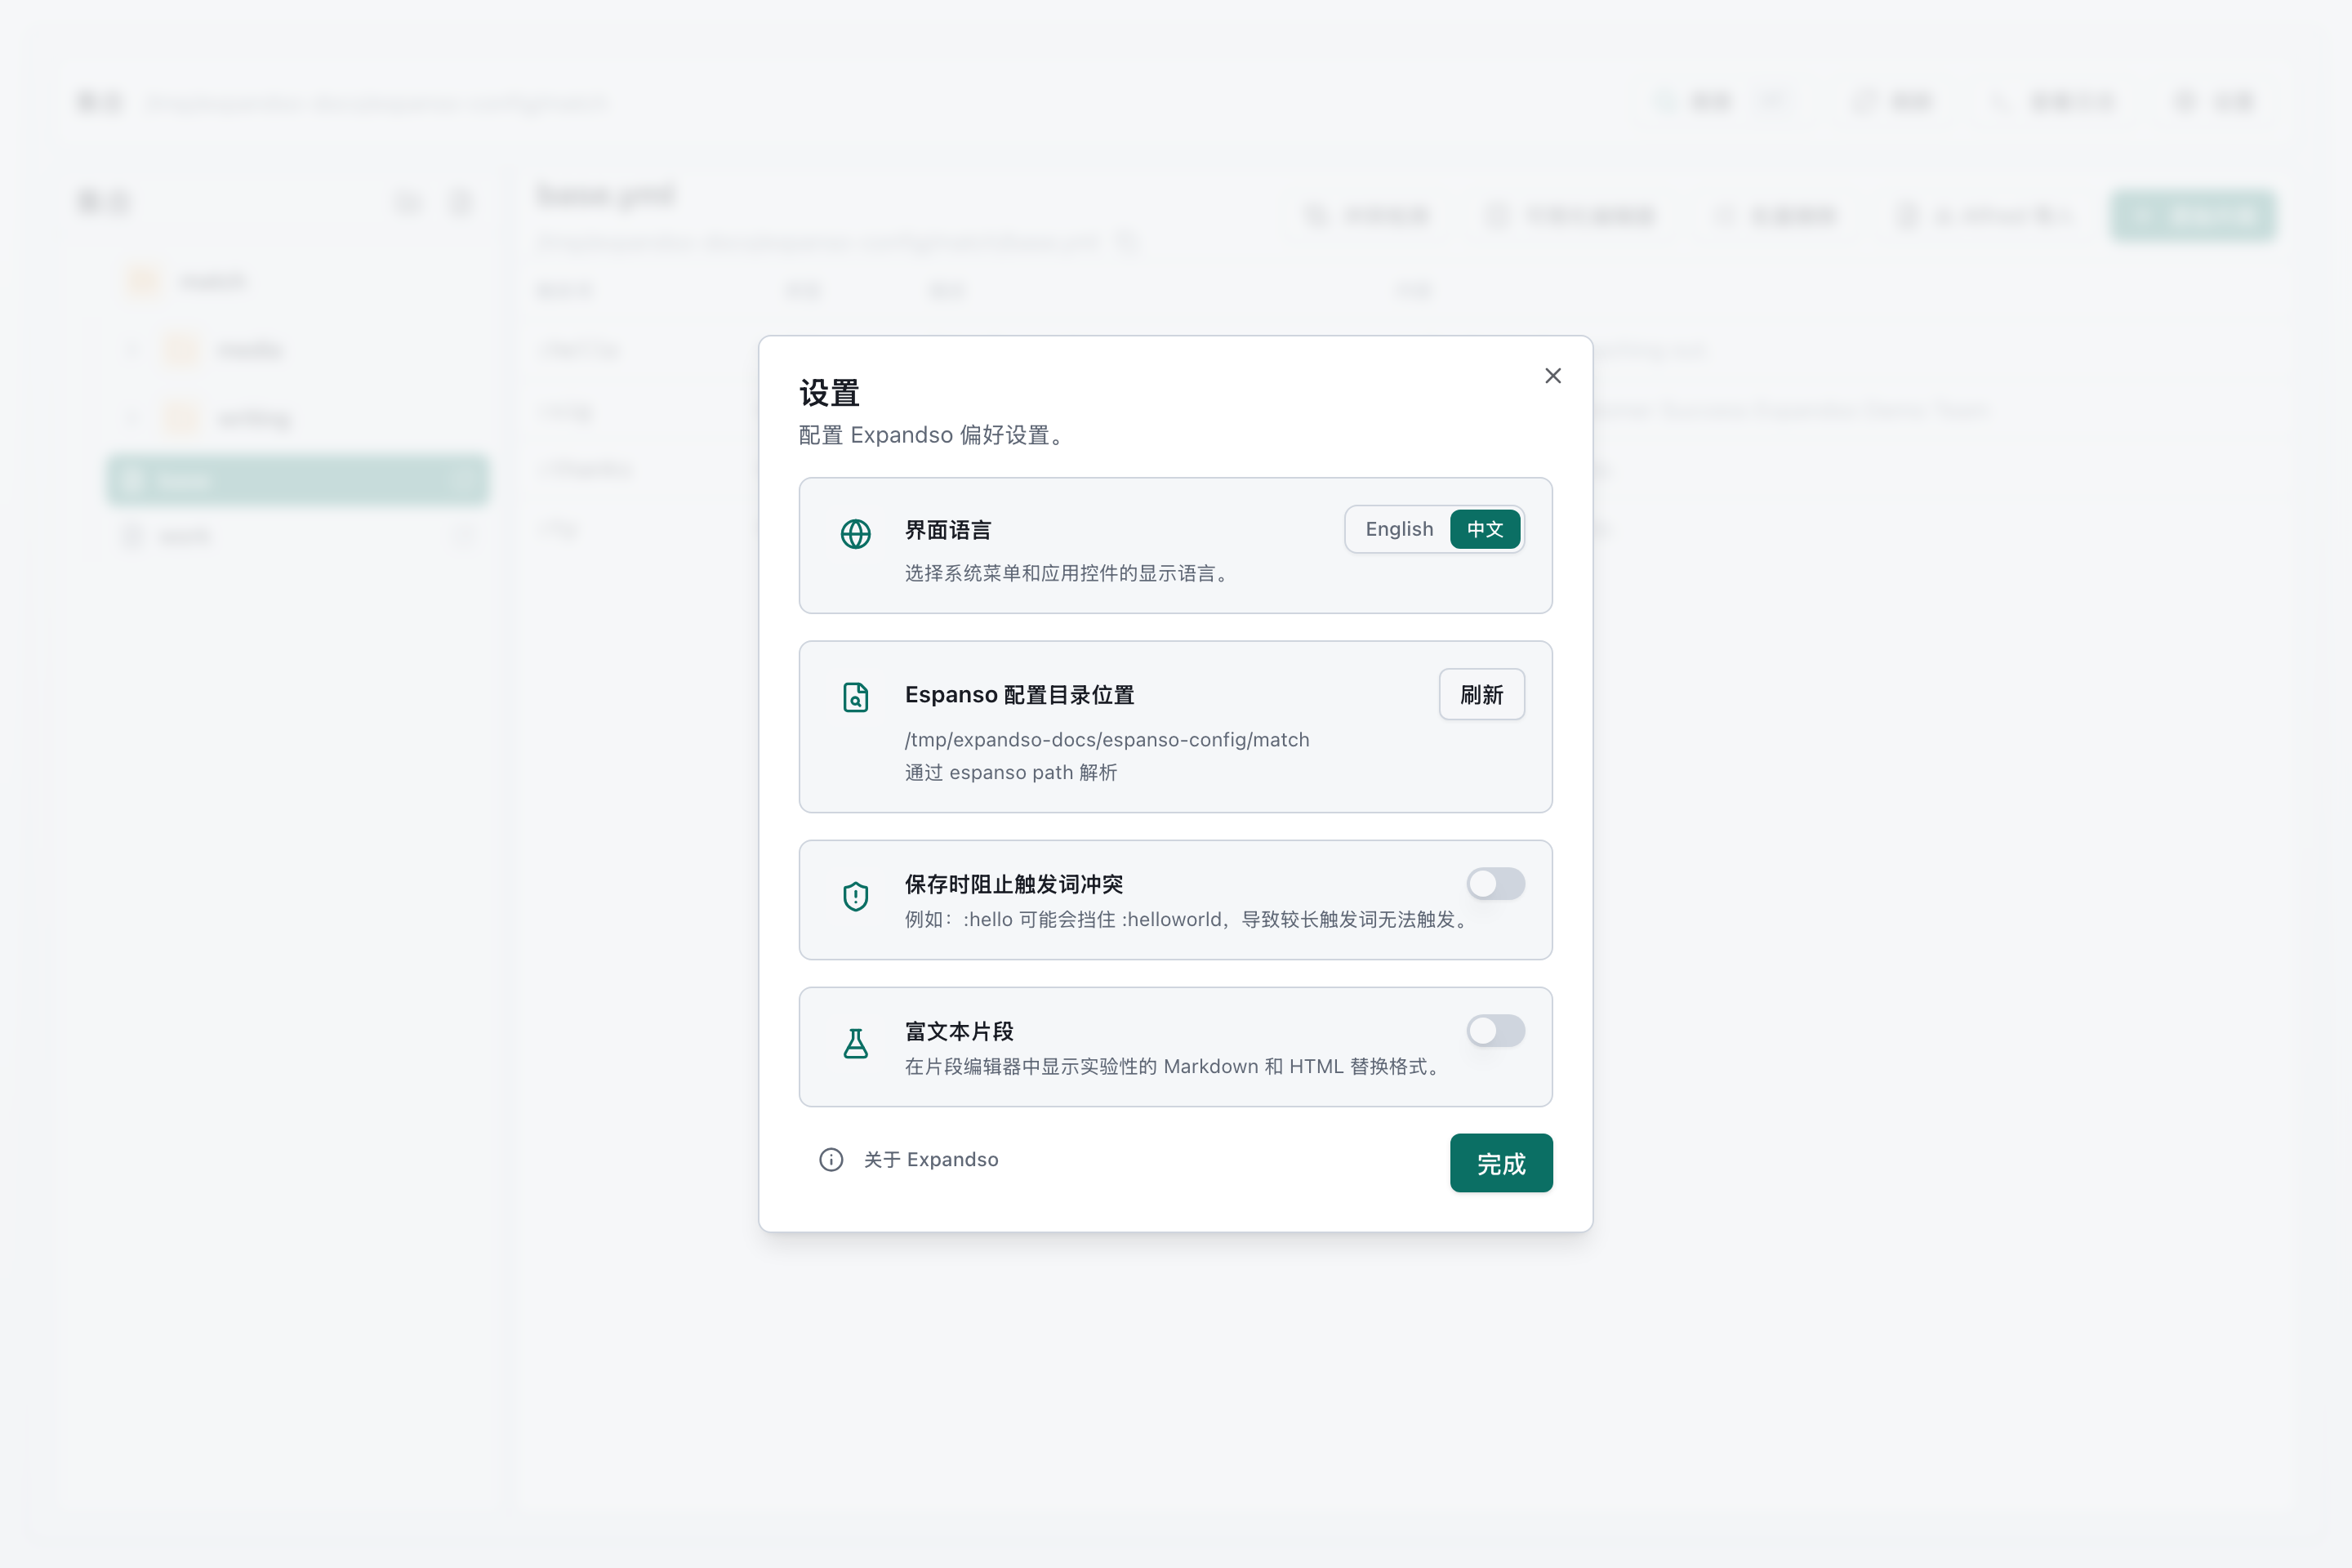Click the 保存时阻止触发词冲突 heading
This screenshot has width=2352, height=1568.
click(x=1014, y=884)
